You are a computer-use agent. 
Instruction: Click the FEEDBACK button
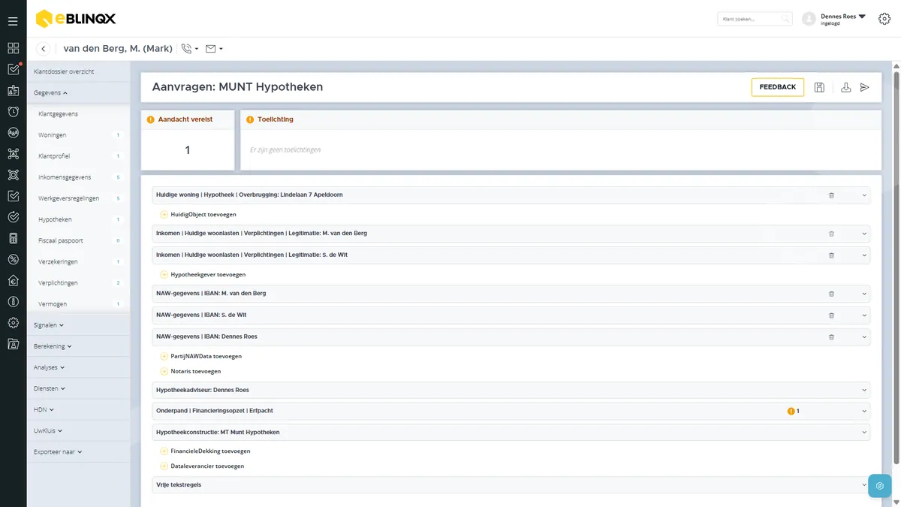(777, 87)
